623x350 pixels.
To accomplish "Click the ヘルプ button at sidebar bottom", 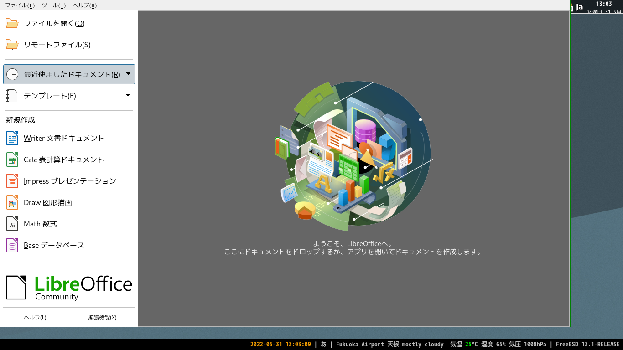I will 35,318.
